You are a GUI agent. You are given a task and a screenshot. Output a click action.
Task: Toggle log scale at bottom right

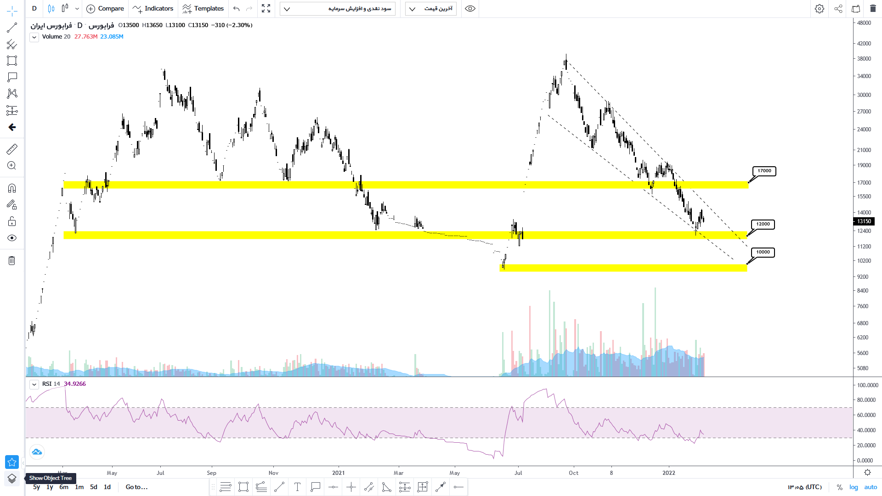pyautogui.click(x=854, y=487)
